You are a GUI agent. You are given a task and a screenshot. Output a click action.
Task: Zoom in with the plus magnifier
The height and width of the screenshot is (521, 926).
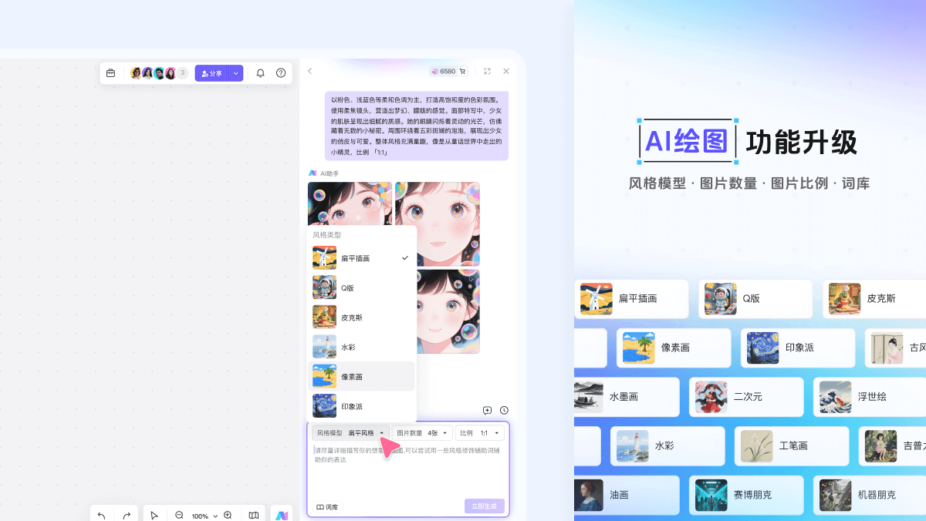[x=228, y=516]
